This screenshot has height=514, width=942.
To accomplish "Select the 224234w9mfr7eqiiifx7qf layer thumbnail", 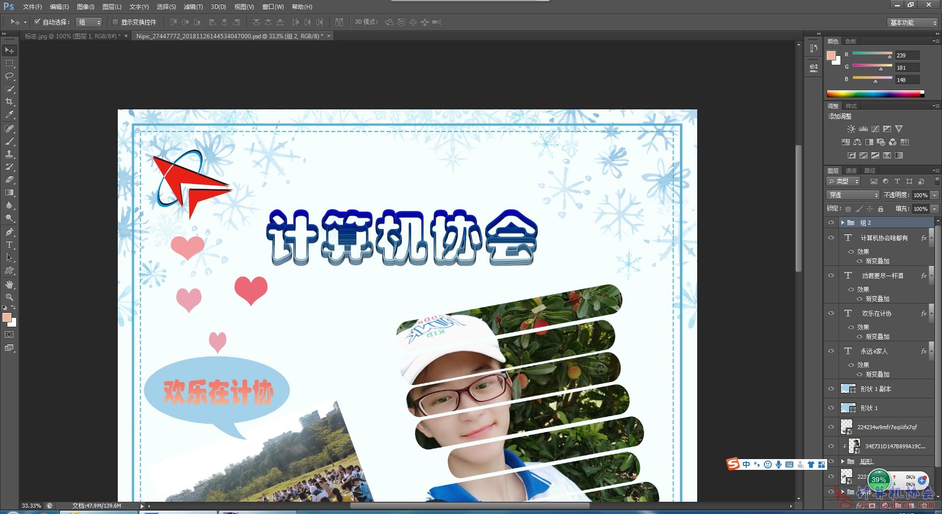I will (x=846, y=427).
